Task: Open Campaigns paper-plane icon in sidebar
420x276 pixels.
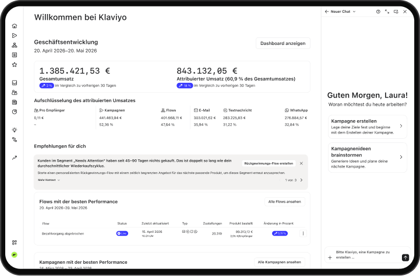Action: click(x=15, y=36)
